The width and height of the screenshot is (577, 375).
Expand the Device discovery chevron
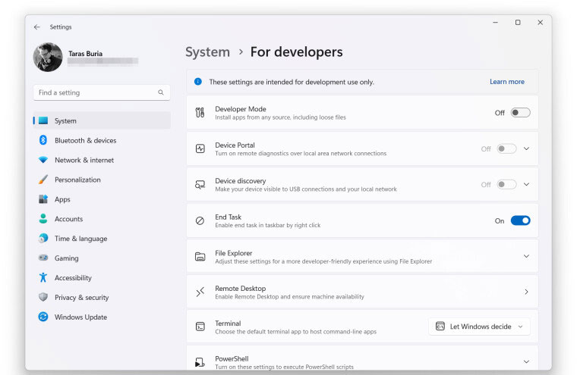(x=526, y=184)
